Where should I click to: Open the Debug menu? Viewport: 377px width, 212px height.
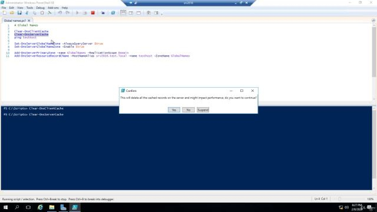pos(41,8)
